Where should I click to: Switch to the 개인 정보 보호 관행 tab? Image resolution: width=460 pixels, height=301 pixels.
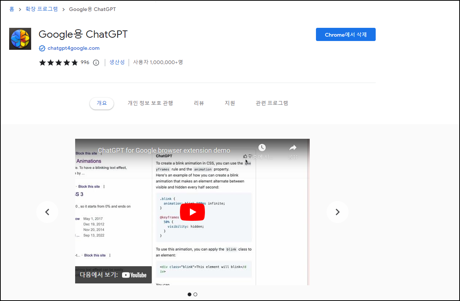coord(150,103)
